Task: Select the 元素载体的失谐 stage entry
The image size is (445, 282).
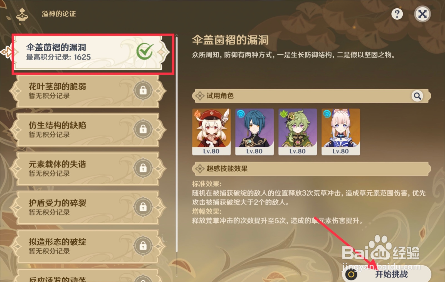Action: coord(88,169)
